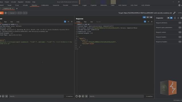
Task: Switch to the Sequencer tab
Action: [56, 5]
